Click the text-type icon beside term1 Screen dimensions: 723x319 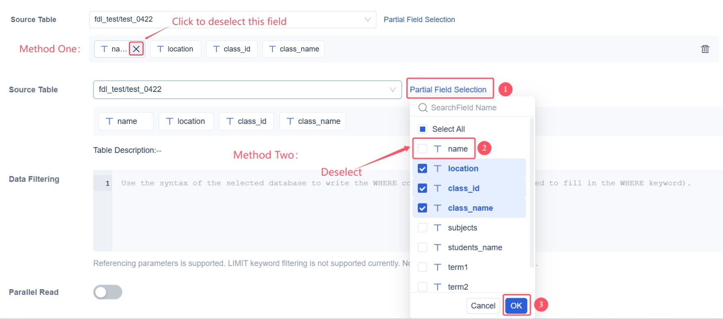click(437, 267)
